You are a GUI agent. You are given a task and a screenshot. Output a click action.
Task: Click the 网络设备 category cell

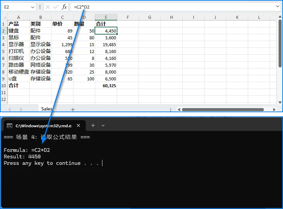(40, 65)
